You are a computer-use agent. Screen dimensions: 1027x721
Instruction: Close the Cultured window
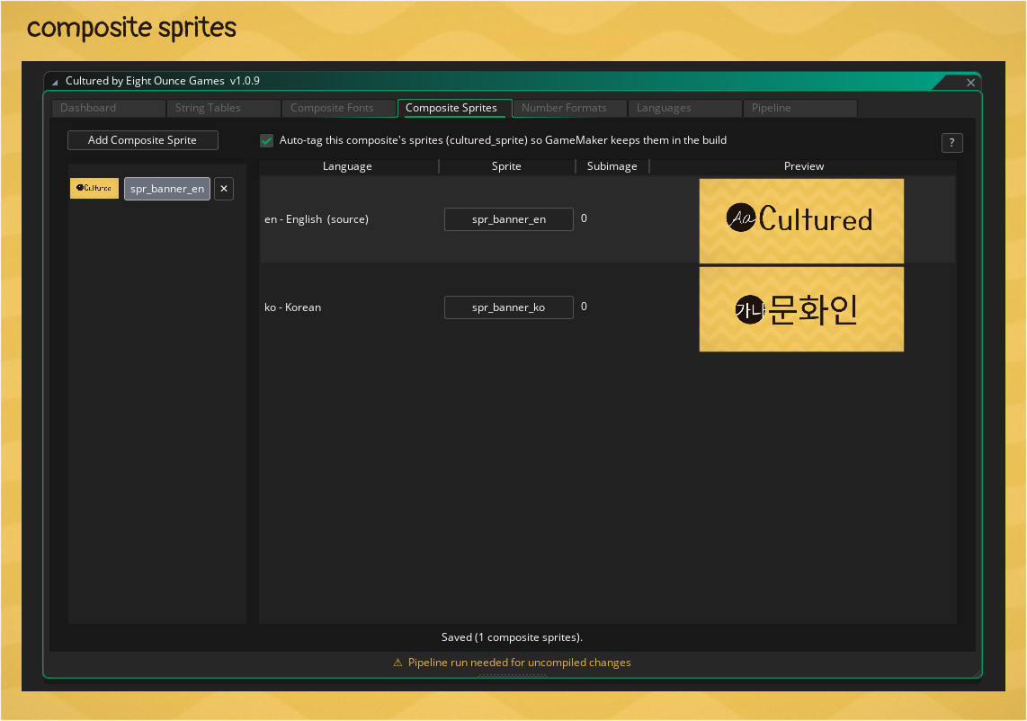[x=970, y=83]
